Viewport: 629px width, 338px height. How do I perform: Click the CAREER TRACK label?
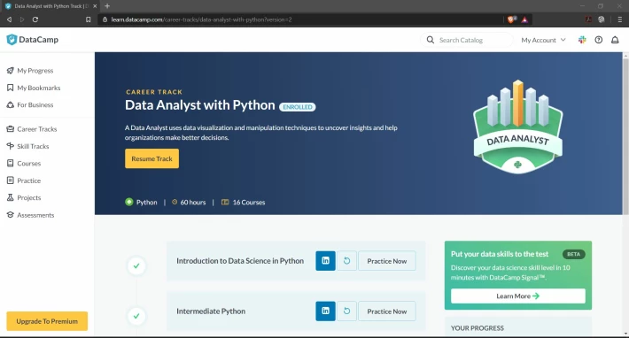[x=154, y=92]
